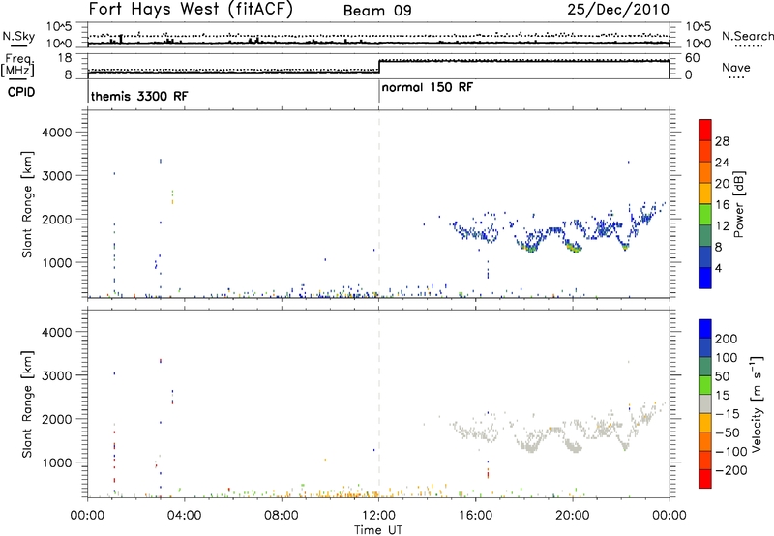774x536 pixels.
Task: Click the '60' Nave axis tick label
Action: pyautogui.click(x=692, y=58)
